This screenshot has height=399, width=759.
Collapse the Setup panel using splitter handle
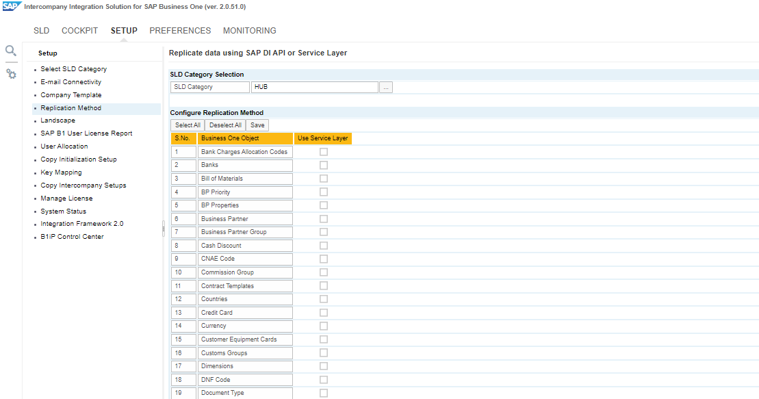pyautogui.click(x=163, y=228)
